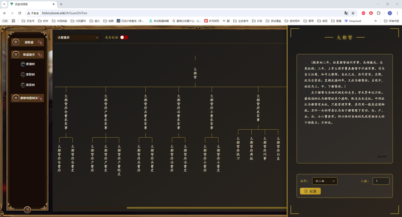This screenshot has width=402, height=217.
Task: Open the 源数据 sidebar menu
Action: [28, 42]
